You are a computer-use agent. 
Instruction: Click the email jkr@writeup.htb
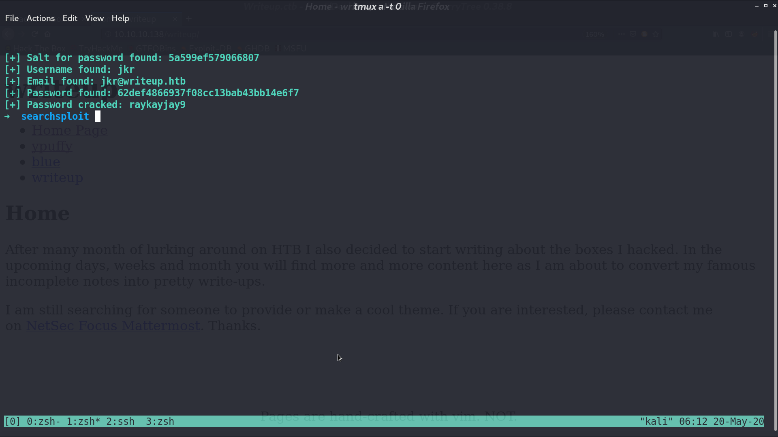143,81
